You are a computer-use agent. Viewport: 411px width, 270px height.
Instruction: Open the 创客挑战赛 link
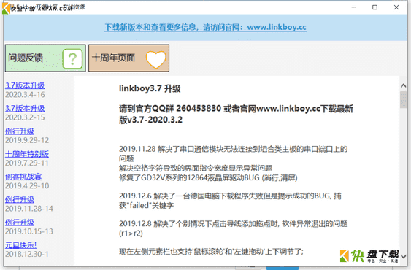click(x=23, y=177)
